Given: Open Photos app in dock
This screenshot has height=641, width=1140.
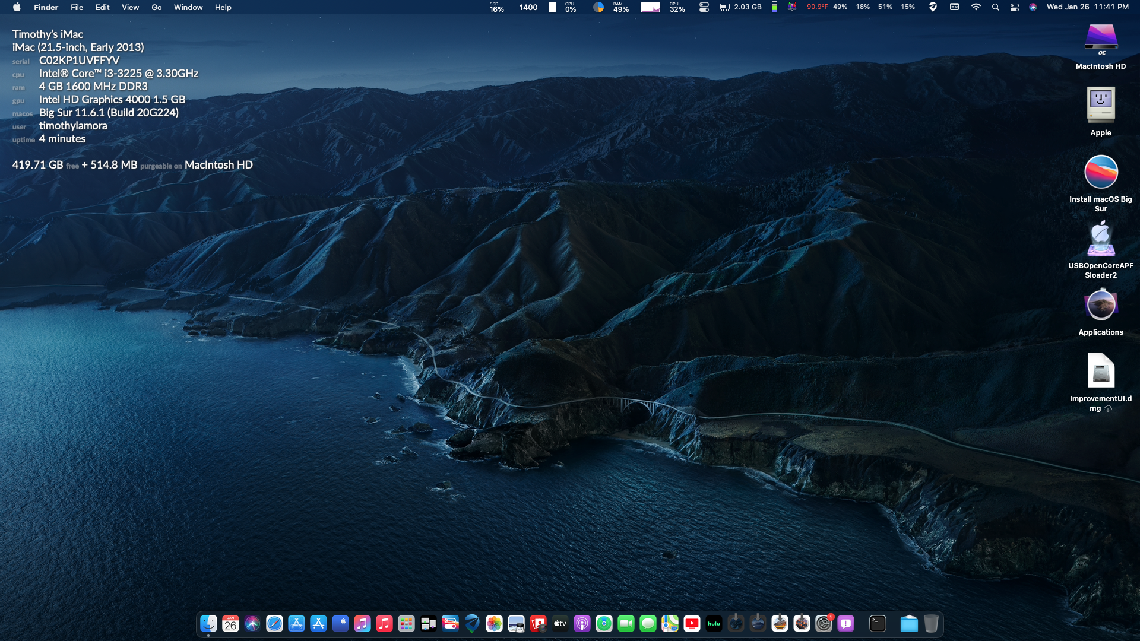Looking at the screenshot, I should 494,623.
